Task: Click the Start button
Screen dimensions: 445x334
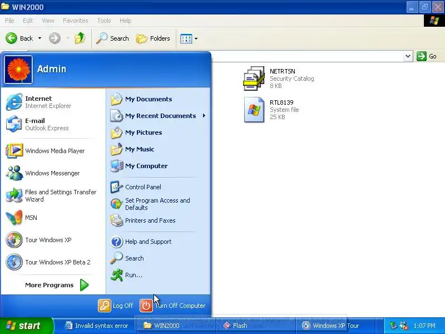Action: tap(27, 326)
